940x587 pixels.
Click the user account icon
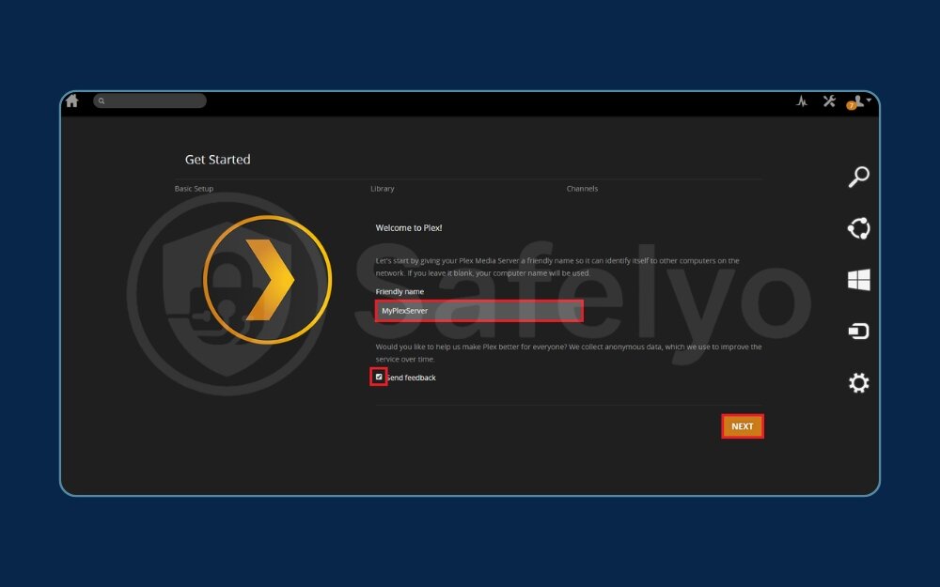pos(856,101)
